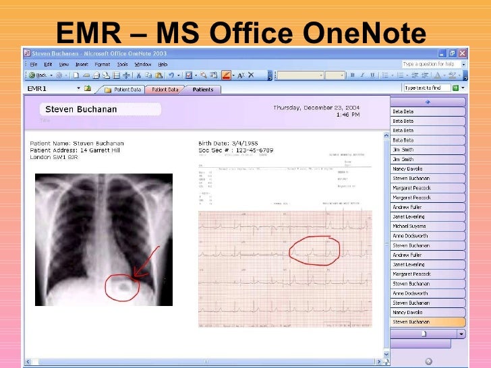
Task: Toggle Underline formatting
Action: 372,75
